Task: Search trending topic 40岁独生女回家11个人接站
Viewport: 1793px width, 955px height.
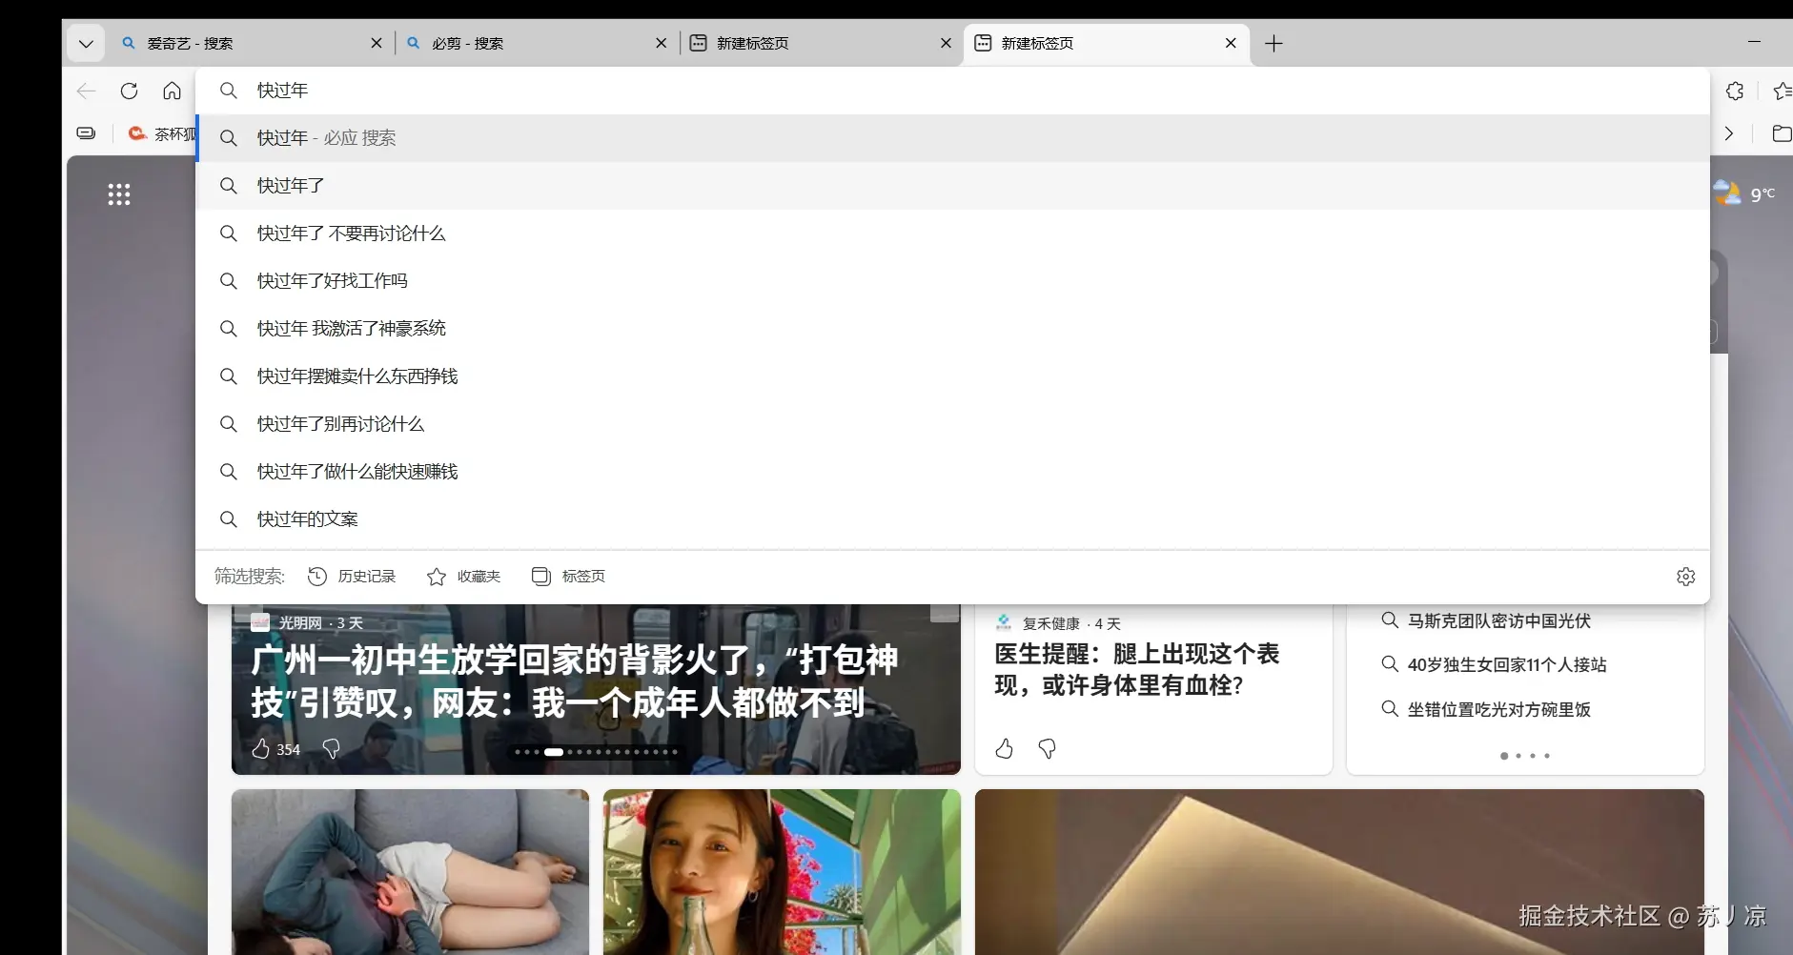Action: tap(1494, 665)
